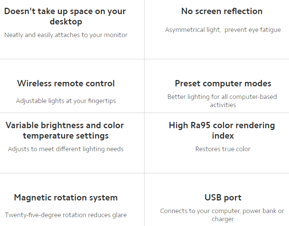This screenshot has width=289, height=226.
Task: Click the "No screen reflection" heading
Action: [x=222, y=11]
